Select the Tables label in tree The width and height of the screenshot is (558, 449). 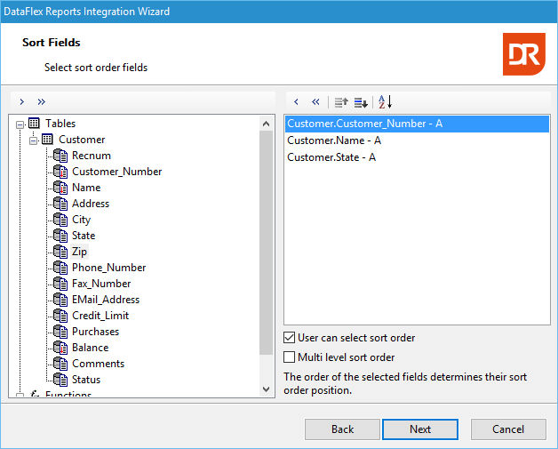pyautogui.click(x=60, y=124)
